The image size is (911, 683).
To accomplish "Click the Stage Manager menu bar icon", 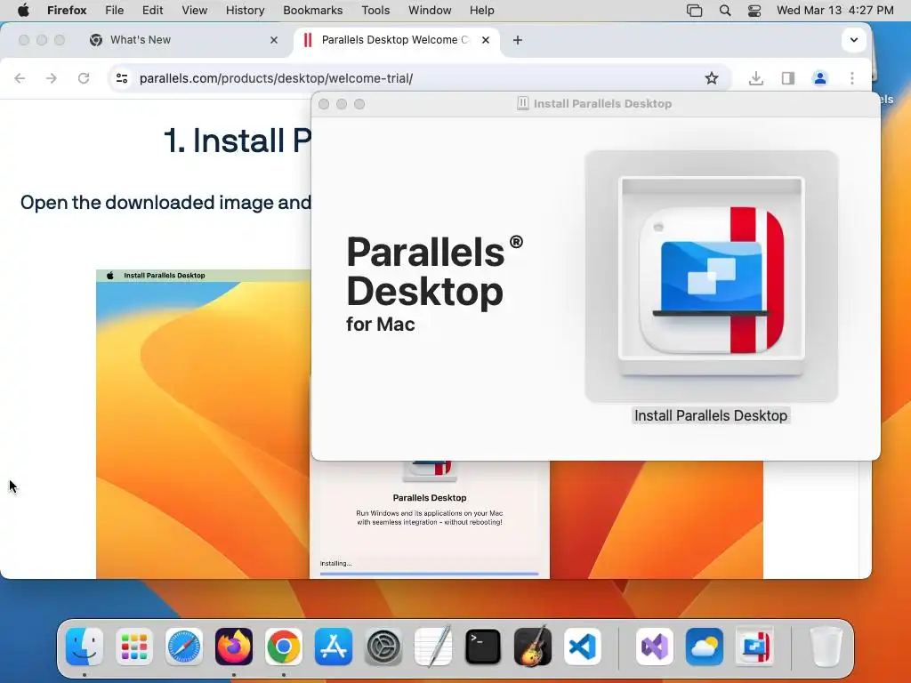I will [694, 11].
